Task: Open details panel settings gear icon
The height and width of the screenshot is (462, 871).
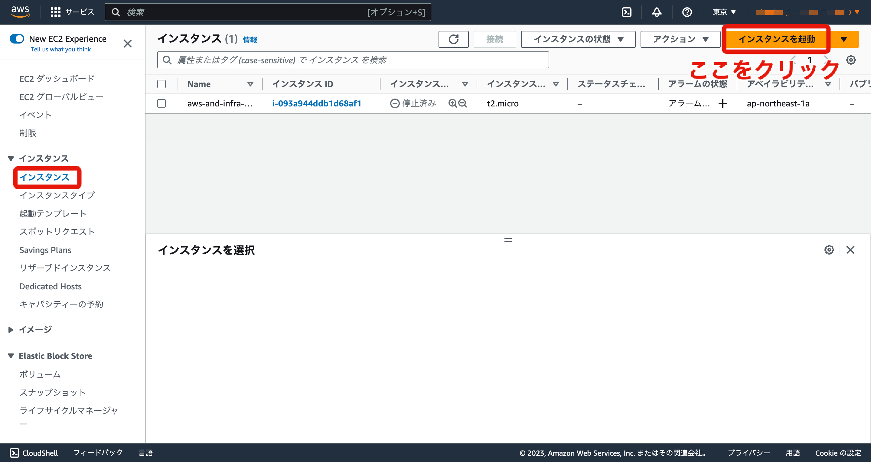Action: pyautogui.click(x=829, y=250)
